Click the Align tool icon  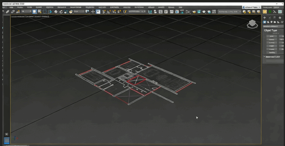(x=155, y=12)
